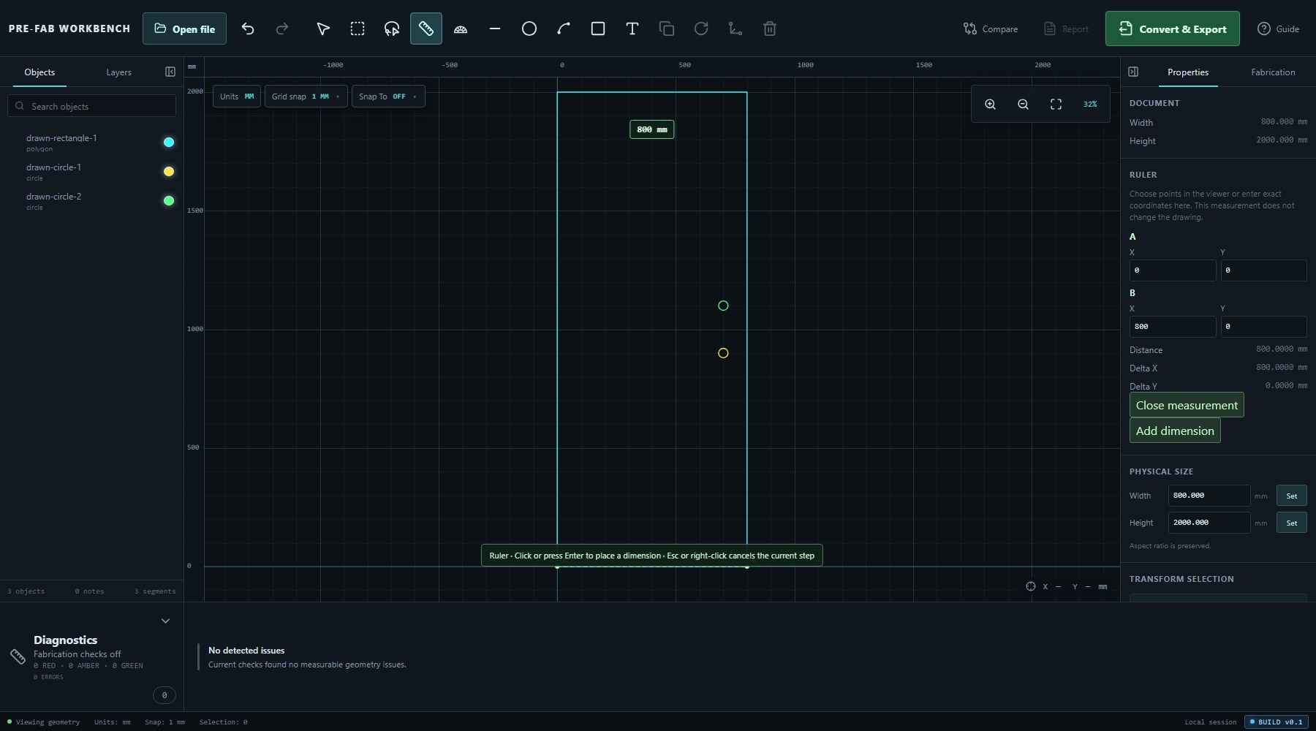Screen dimensions: 1316x731
Task: Click Set next to Physical Size Height
Action: tap(1292, 523)
